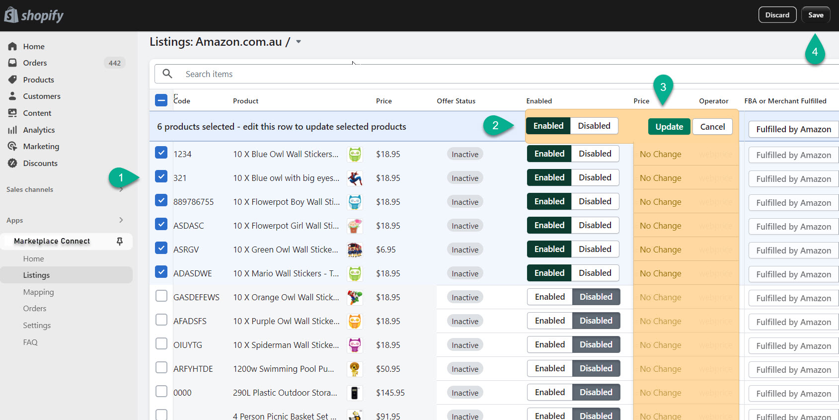Viewport: 839px width, 420px height.
Task: Open fulfillment dropdown for code 1234
Action: point(793,155)
